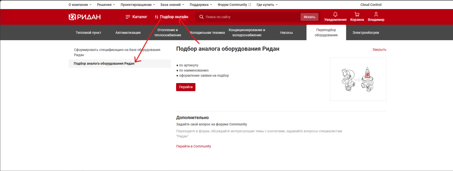Viewport: 453px width, 171px height.
Task: Click the Искать search button
Action: pyautogui.click(x=309, y=17)
